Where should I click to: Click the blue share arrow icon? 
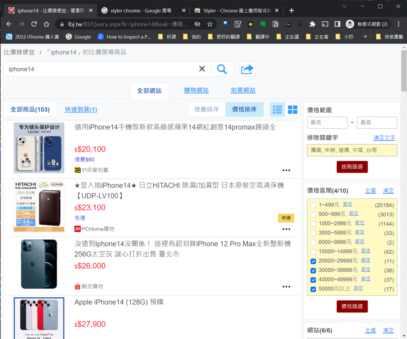[x=247, y=69]
